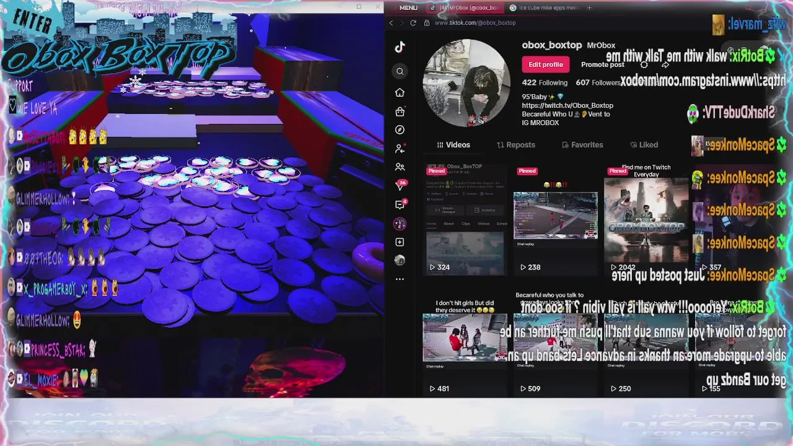Screen dimensions: 793x446
Task: Reload the TikTok page
Action: point(413,22)
